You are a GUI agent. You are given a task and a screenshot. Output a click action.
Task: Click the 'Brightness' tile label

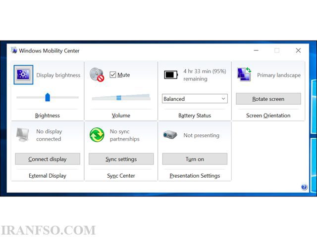pyautogui.click(x=48, y=116)
